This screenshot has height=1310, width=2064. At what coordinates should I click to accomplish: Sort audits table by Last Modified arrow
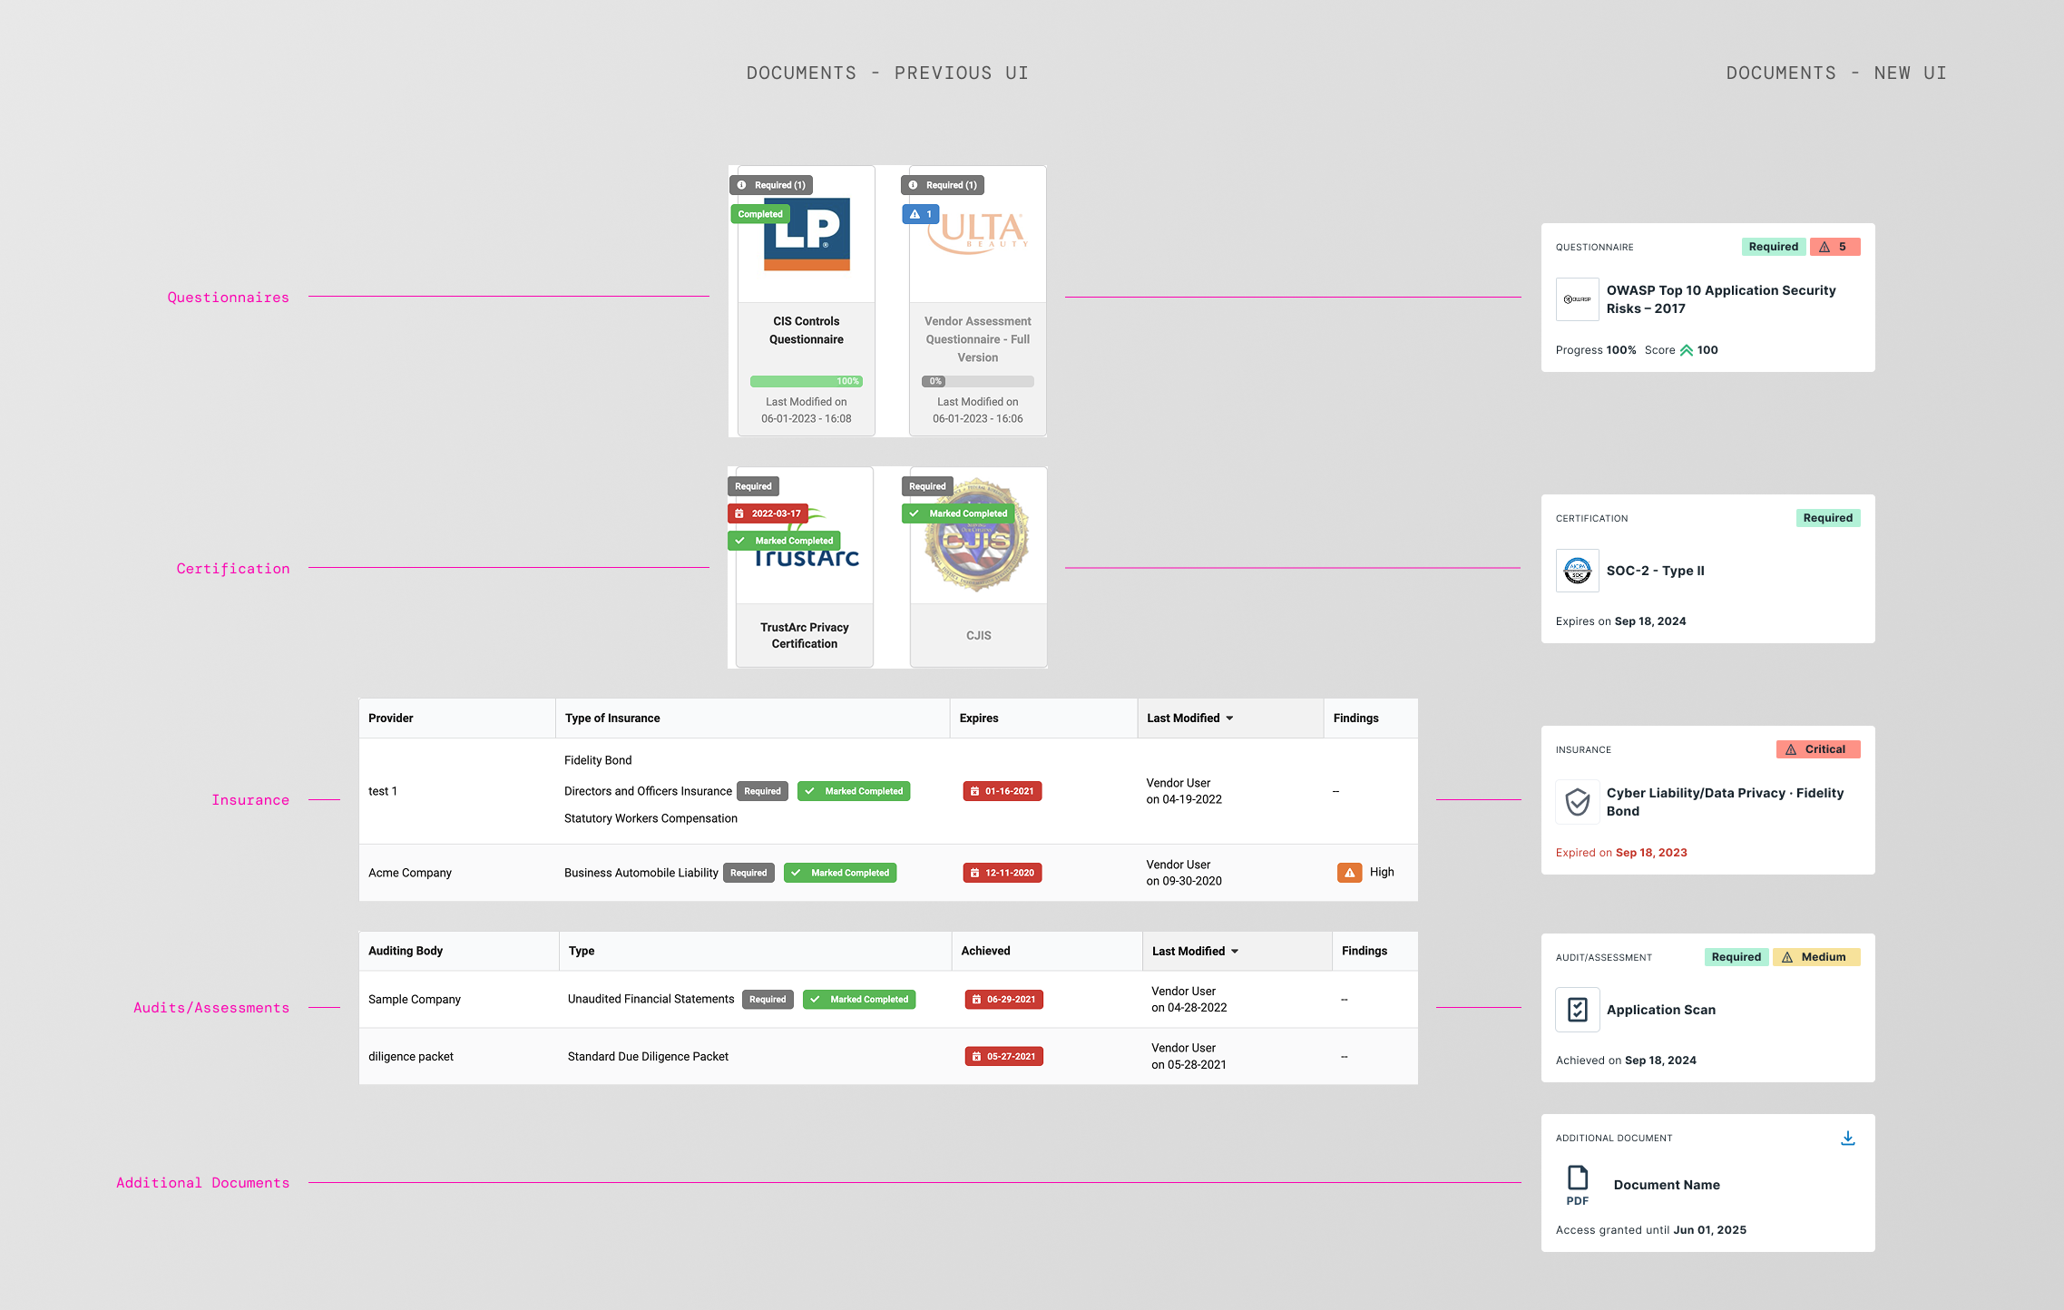[x=1235, y=952]
